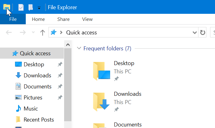Viewport: 215px width, 128px height.
Task: Switch to the Home ribbon tab
Action: point(38,19)
